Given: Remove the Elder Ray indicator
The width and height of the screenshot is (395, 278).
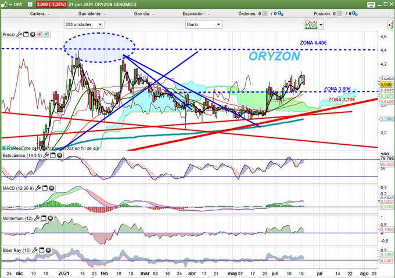Looking at the screenshot, I should point(48,250).
